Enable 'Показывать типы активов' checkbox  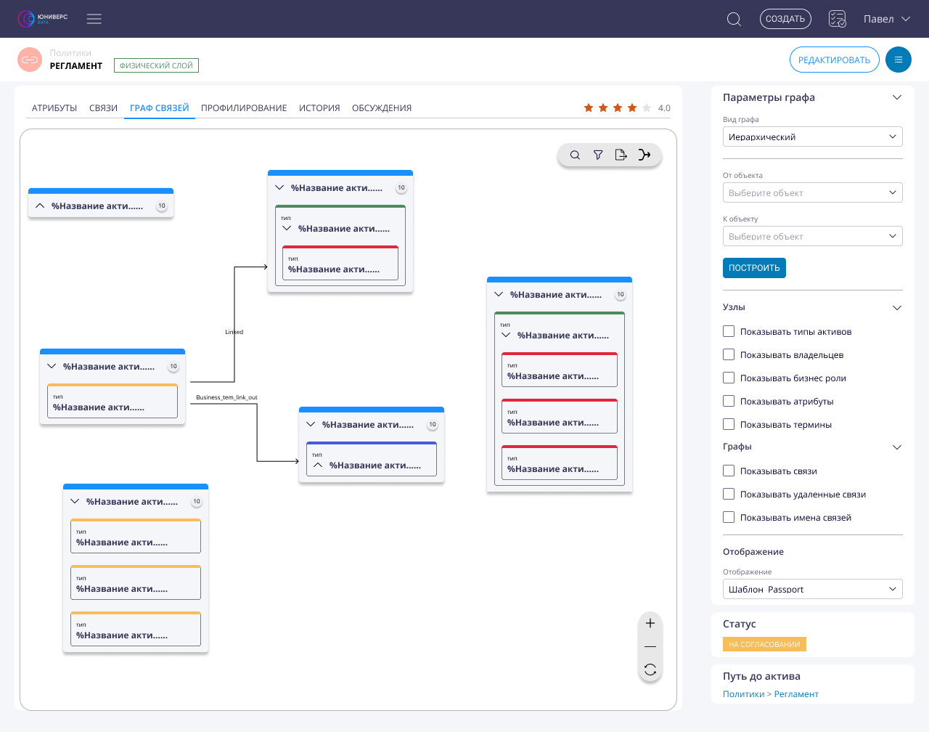coord(729,332)
